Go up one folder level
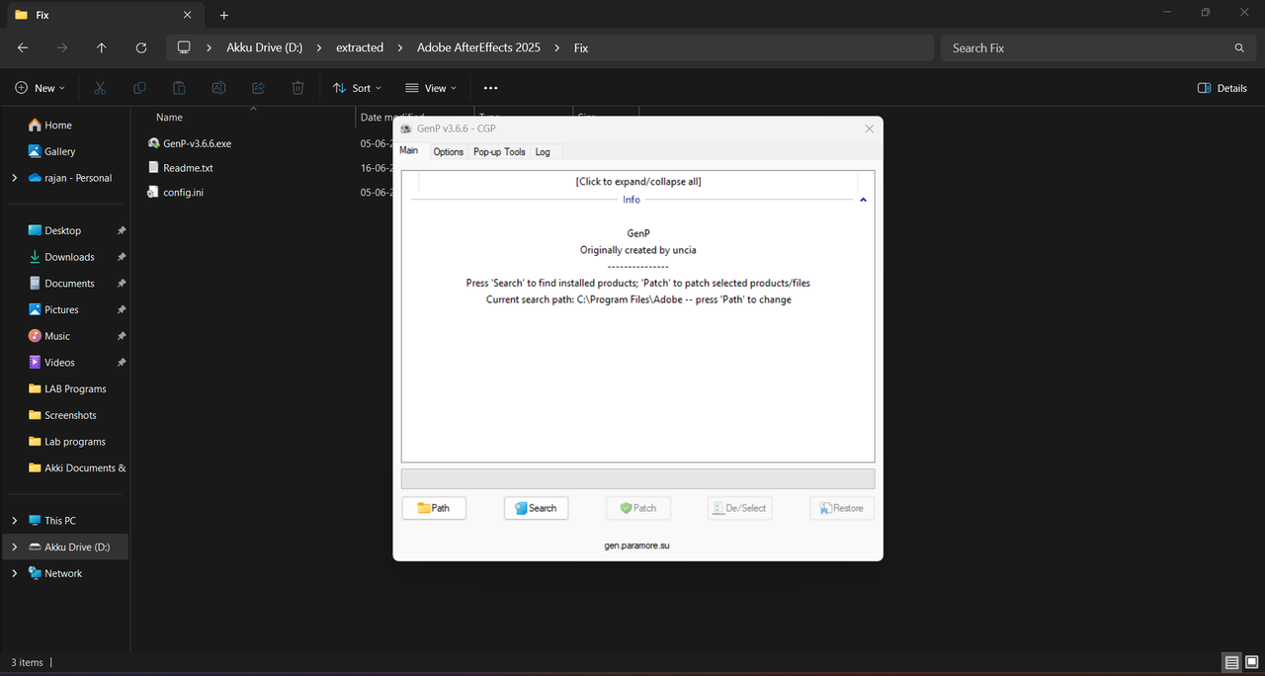1265x676 pixels. pos(102,47)
